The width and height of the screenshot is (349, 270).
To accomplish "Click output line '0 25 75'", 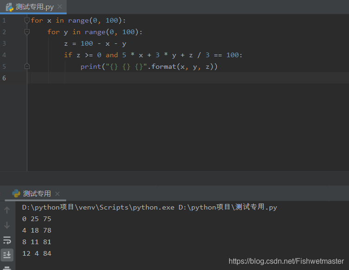I will [x=37, y=219].
